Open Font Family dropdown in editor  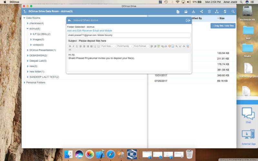(124, 46)
